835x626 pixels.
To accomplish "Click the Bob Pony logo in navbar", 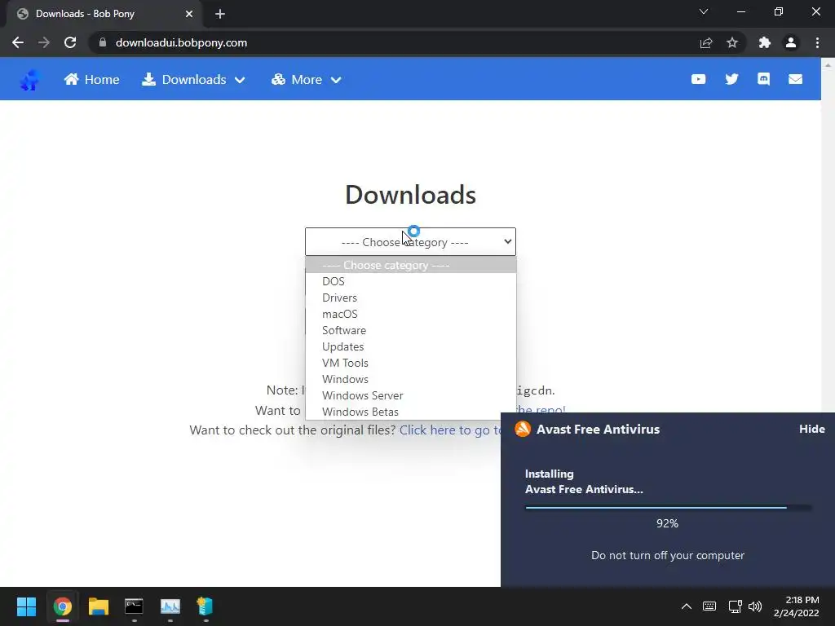I will [30, 80].
